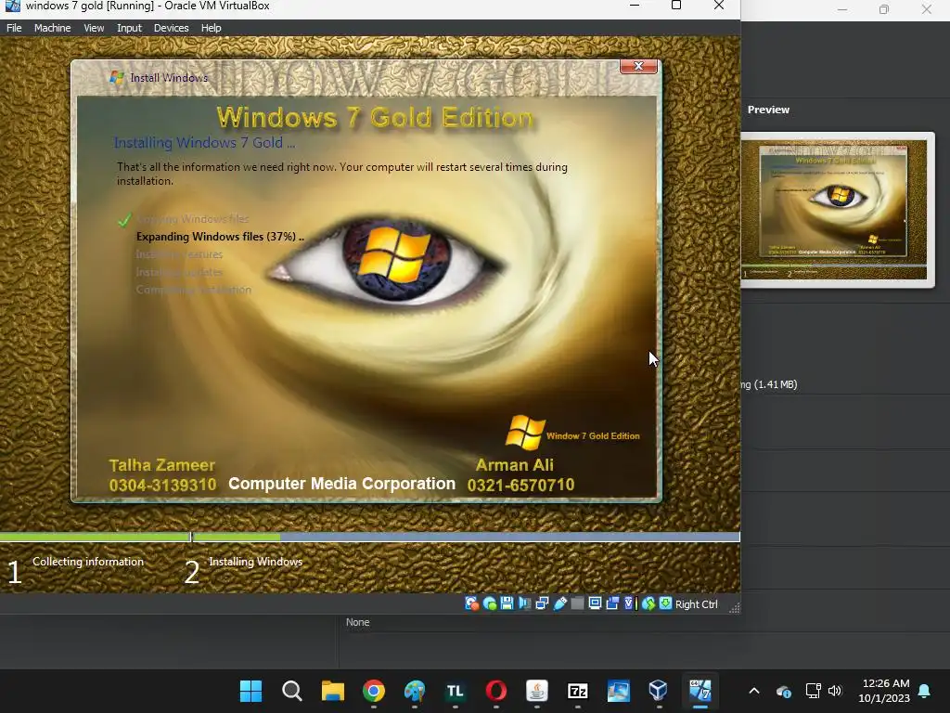Switch to the running VM taskbar icon
Screen dimensions: 950x713
coord(700,691)
